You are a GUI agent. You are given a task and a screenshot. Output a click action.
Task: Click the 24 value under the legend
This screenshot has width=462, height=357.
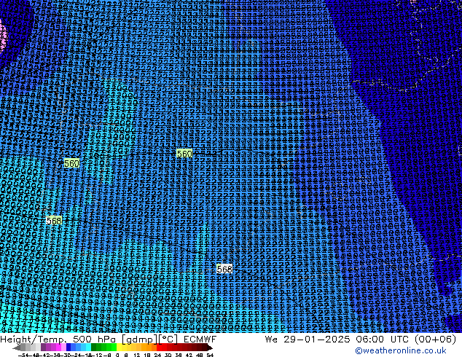pyautogui.click(x=157, y=355)
